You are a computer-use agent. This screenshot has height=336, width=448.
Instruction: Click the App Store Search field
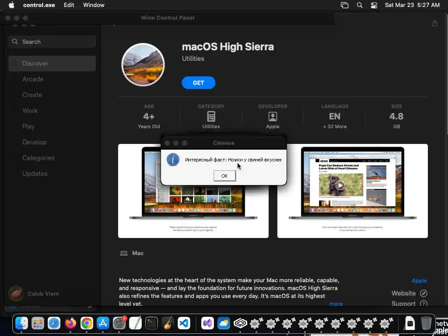(52, 42)
